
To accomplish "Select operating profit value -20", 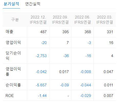I will pos(44,43).
